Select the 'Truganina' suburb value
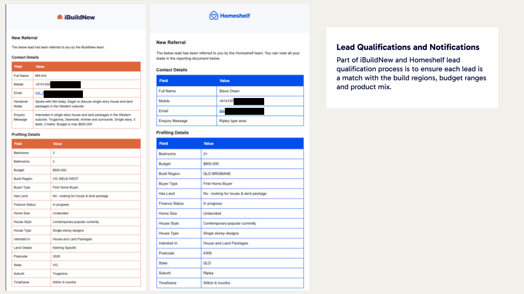 point(60,274)
